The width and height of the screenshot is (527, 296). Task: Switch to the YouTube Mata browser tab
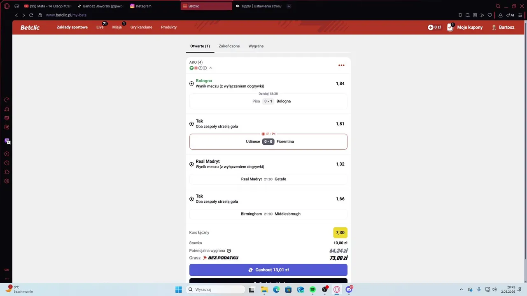[48, 6]
